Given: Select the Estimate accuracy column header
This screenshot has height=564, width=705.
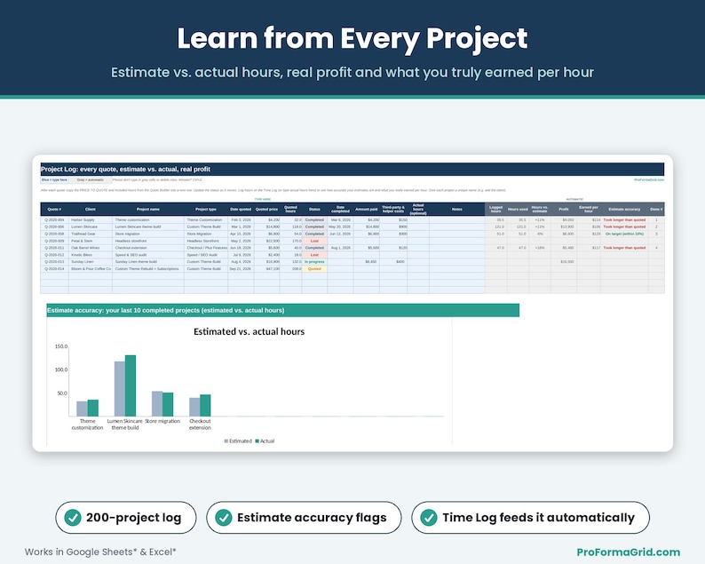Looking at the screenshot, I should click(x=624, y=209).
